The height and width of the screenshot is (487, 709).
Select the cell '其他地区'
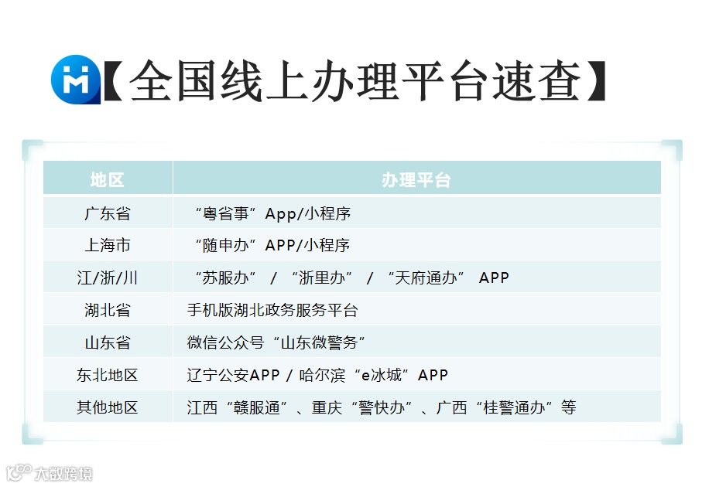[x=108, y=407]
